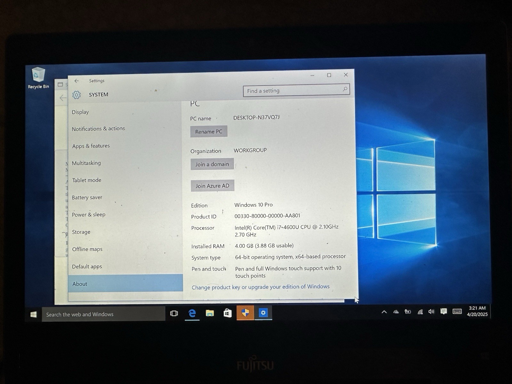
Task: Click the Search the web and Windows box
Action: point(104,314)
